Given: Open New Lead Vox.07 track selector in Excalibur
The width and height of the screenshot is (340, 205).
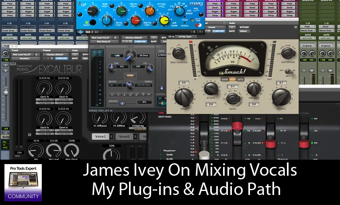Looking at the screenshot, I should [23, 55].
